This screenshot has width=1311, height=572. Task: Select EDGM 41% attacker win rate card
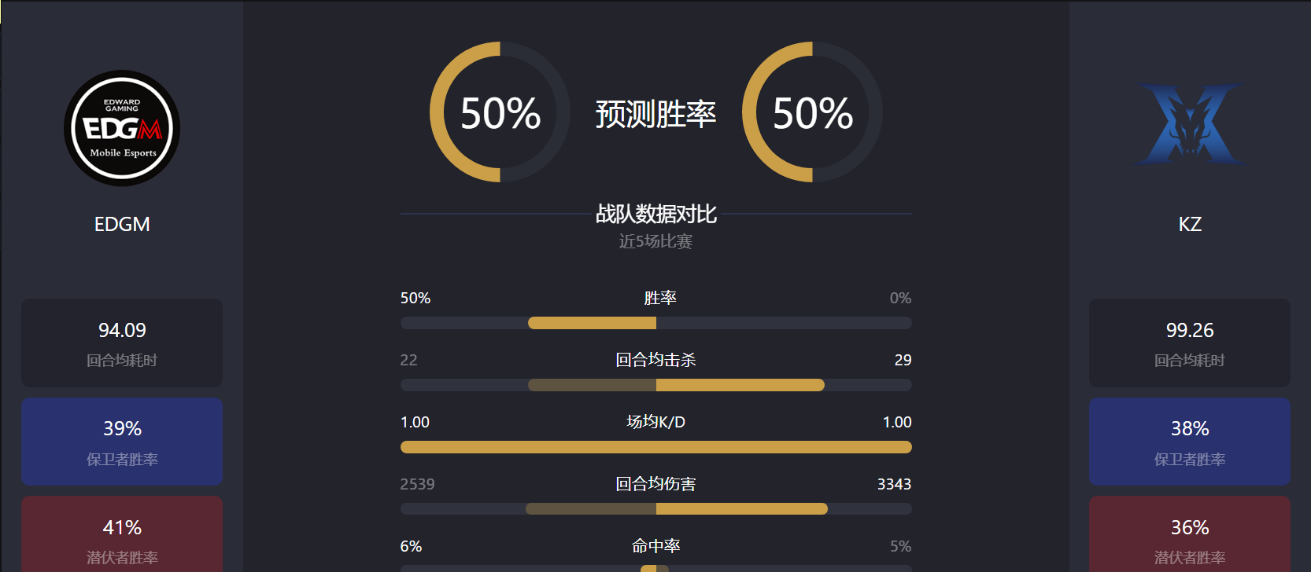click(x=122, y=534)
